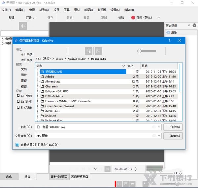The image size is (198, 188).
Task: Click the 新建 toolbar button
Action: [12, 18]
